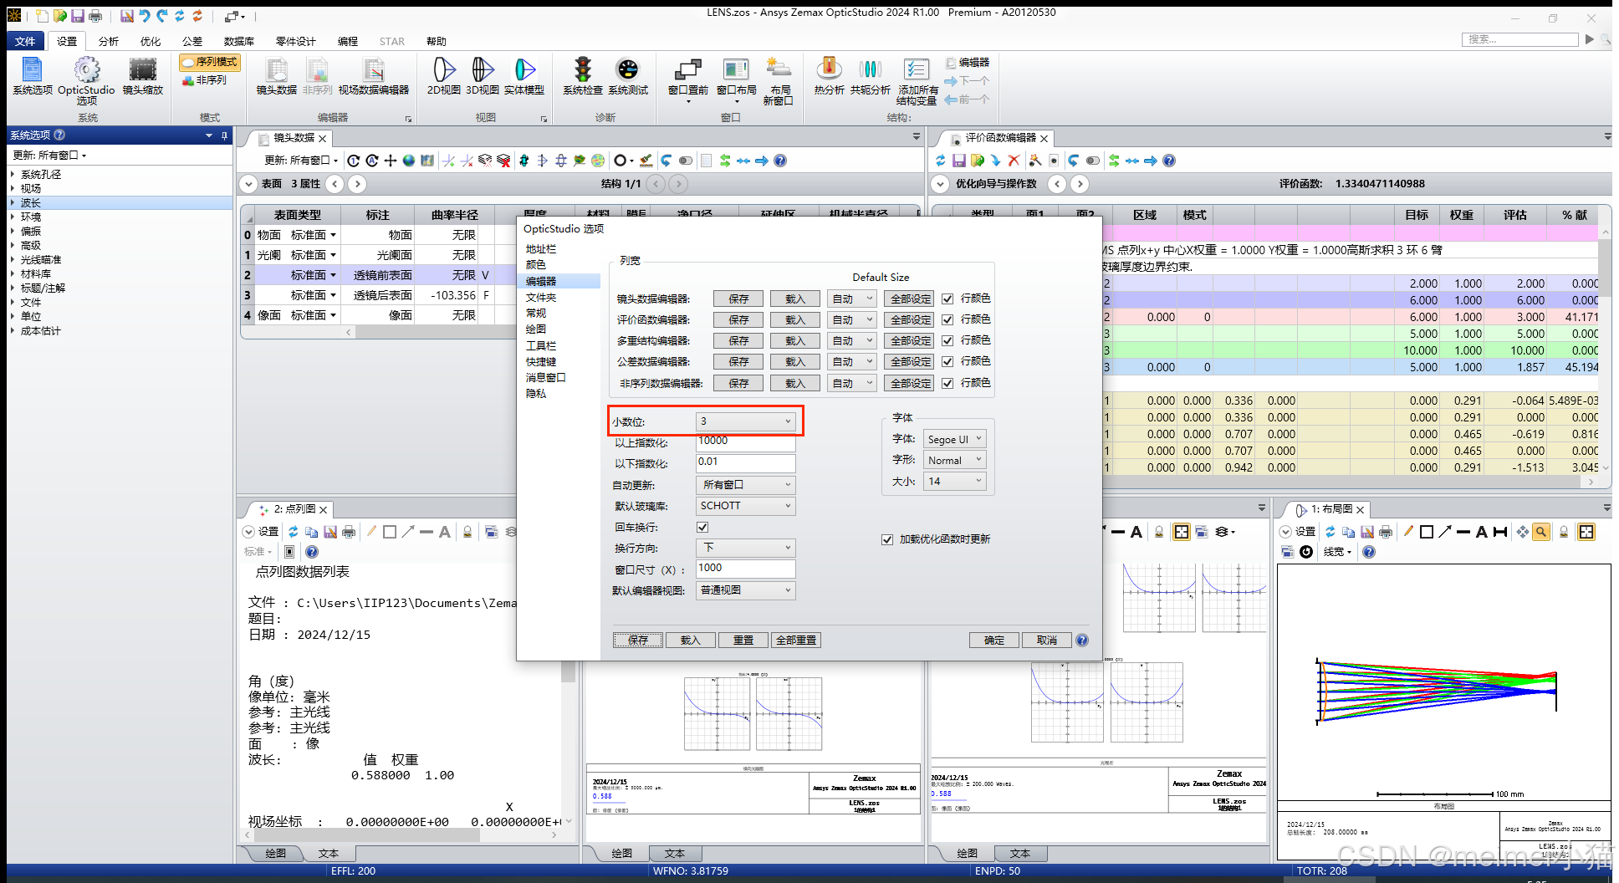Open the 字形 Normal dropdown
The height and width of the screenshot is (883, 1619).
click(954, 460)
